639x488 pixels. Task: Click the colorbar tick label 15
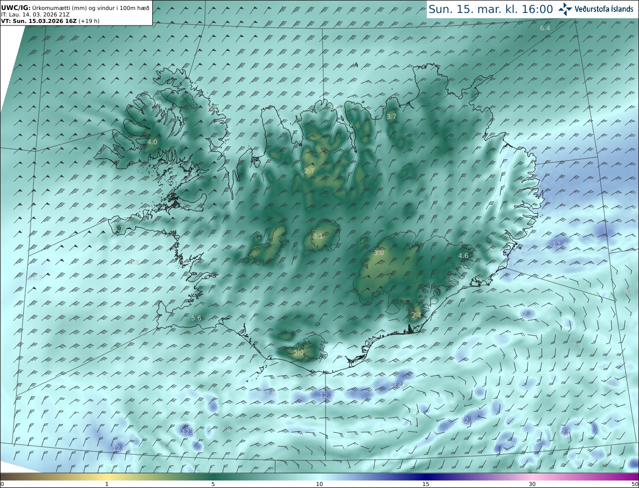tap(426, 484)
